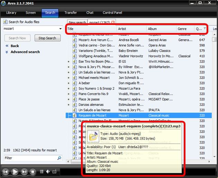Open the mozart search term dropdown
Screen dimensions: 218x178
coord(60,29)
